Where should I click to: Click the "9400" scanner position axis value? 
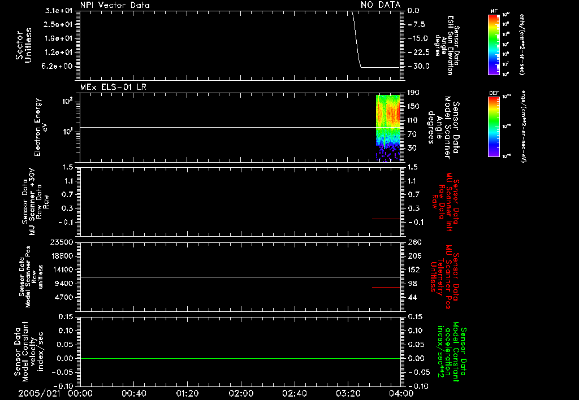coord(64,284)
